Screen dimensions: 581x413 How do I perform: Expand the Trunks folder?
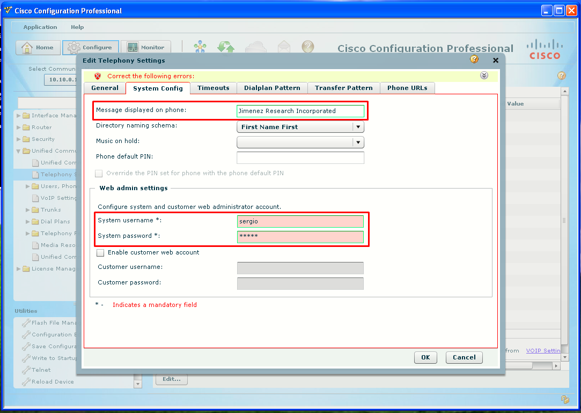click(x=28, y=210)
